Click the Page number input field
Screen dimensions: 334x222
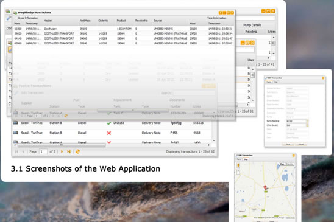coord(43,151)
